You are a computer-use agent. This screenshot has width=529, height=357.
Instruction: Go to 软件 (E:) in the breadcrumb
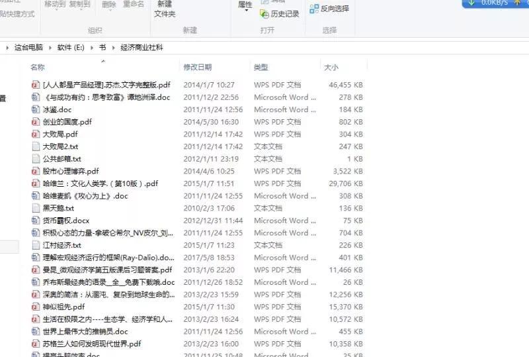tap(71, 47)
